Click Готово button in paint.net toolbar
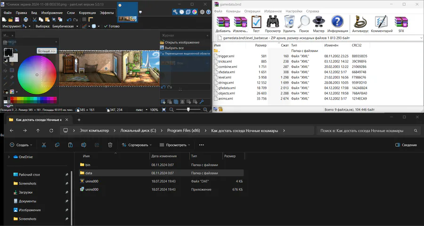 (112, 26)
